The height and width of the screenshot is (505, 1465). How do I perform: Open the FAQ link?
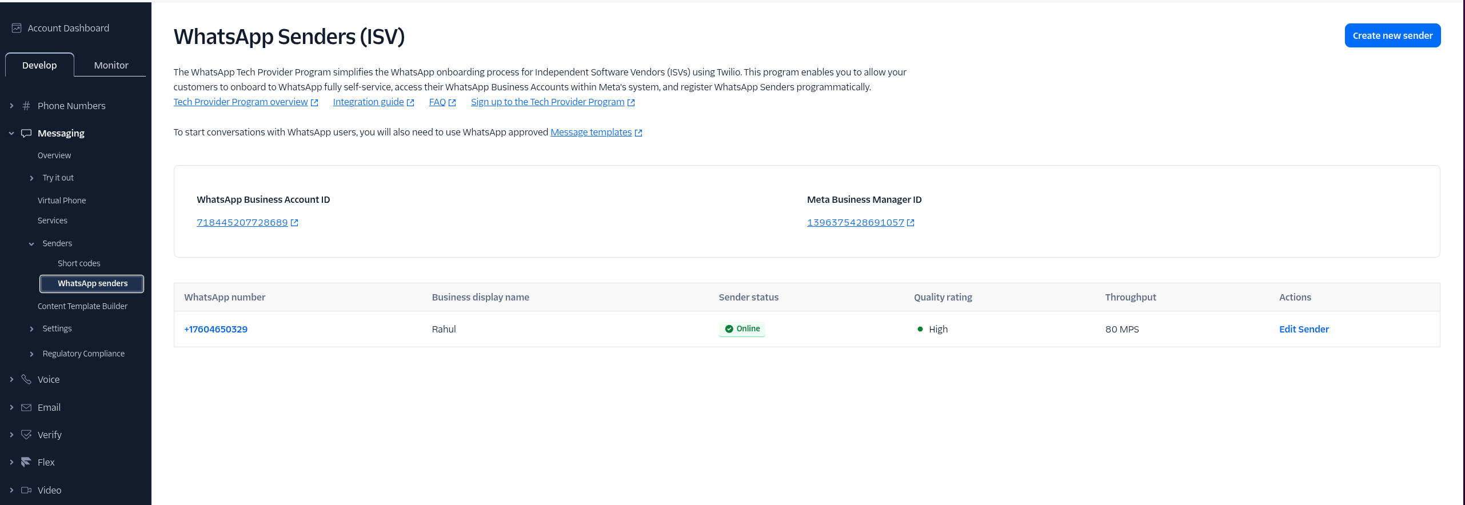[437, 102]
